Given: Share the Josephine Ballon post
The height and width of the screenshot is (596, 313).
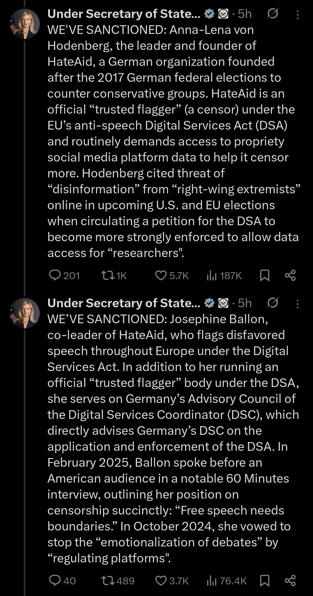Looking at the screenshot, I should point(290,581).
